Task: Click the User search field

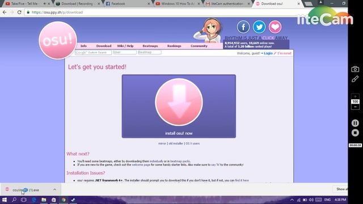Action: (x=125, y=53)
